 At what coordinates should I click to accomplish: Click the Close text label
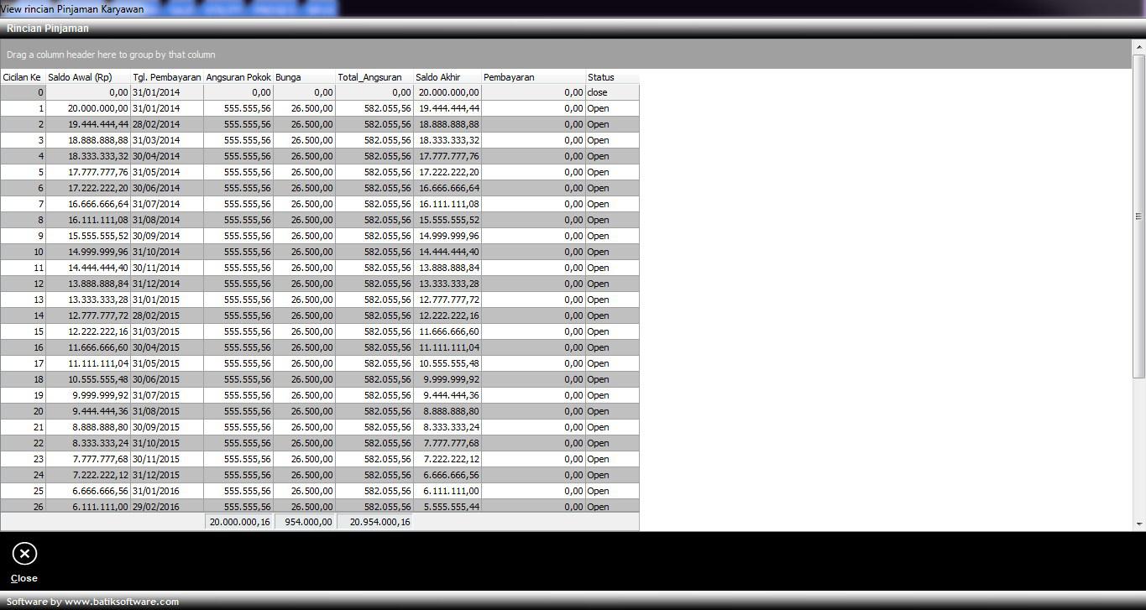click(24, 578)
